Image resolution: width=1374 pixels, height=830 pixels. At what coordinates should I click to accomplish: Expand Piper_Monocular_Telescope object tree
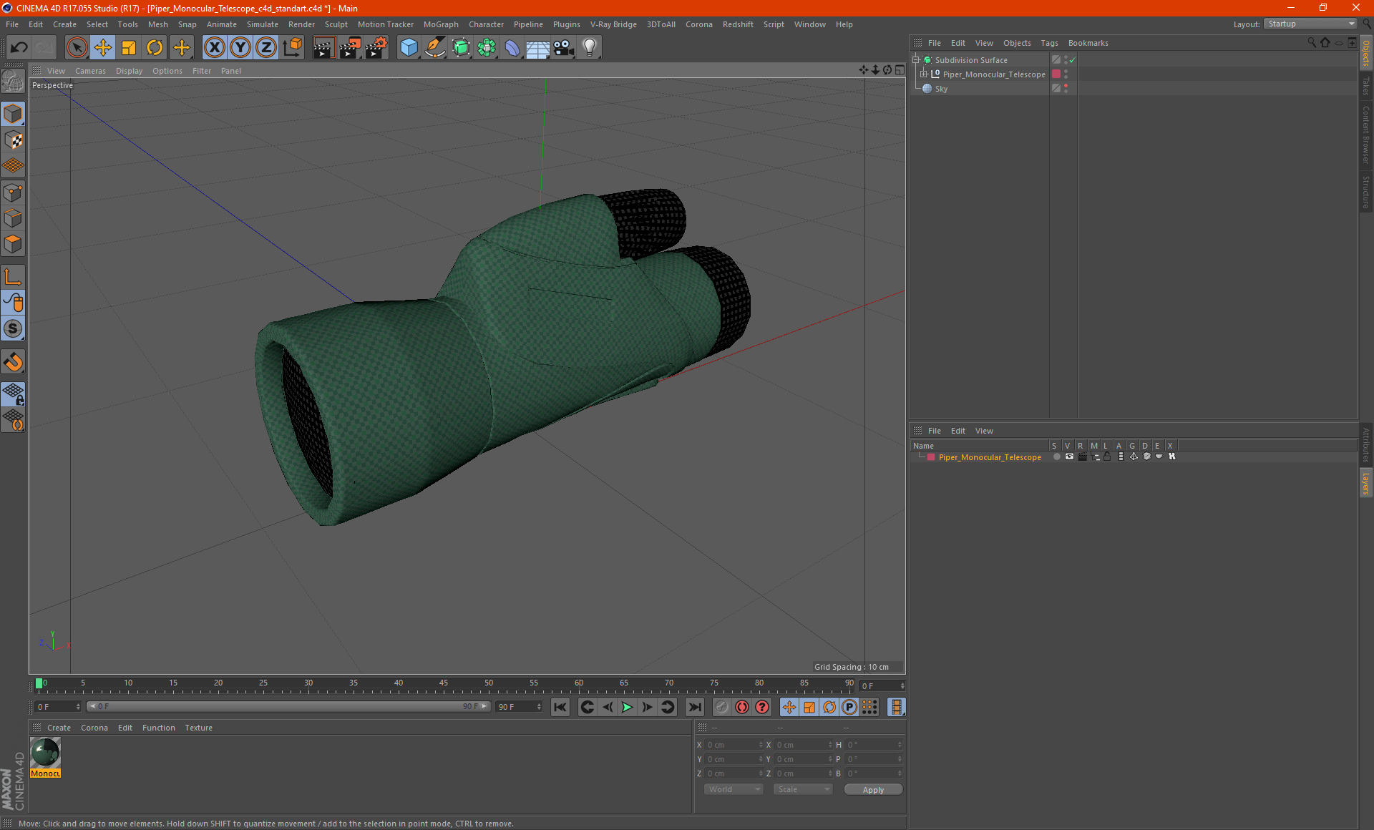click(924, 74)
